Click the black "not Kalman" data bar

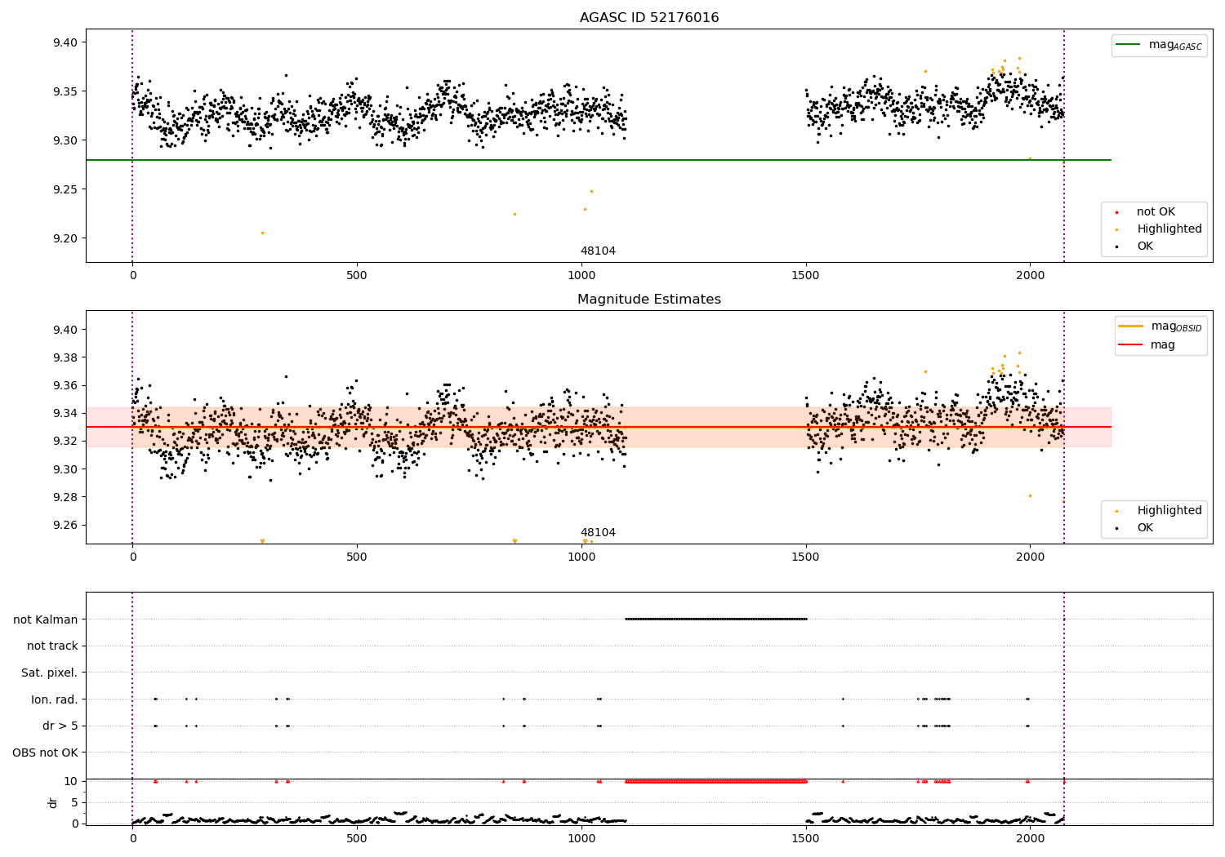click(x=716, y=619)
